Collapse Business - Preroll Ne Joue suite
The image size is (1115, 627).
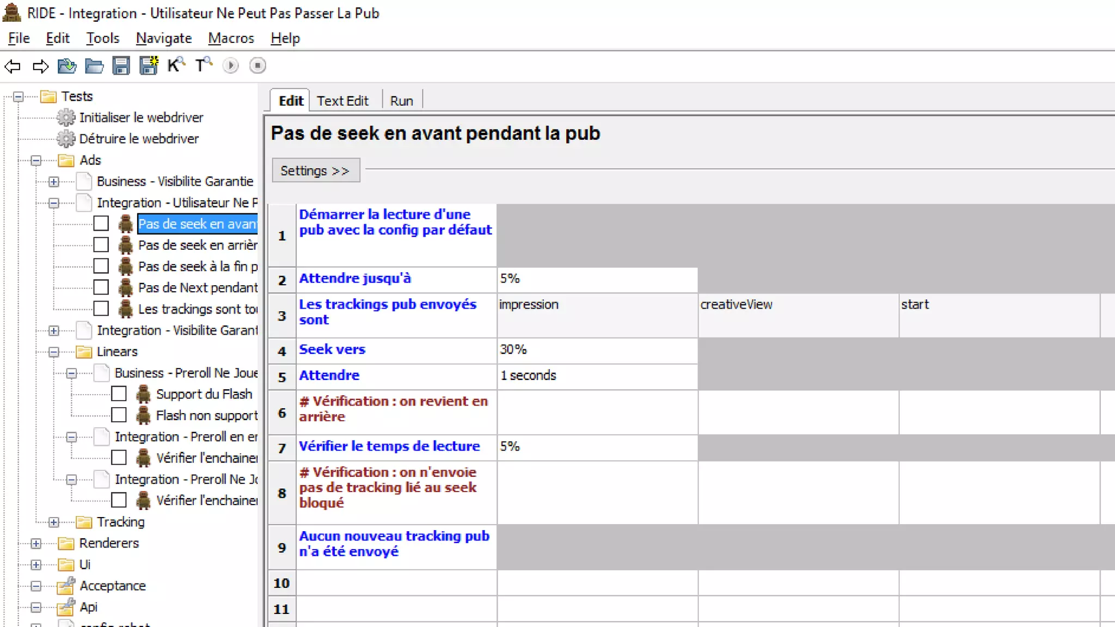click(x=71, y=373)
